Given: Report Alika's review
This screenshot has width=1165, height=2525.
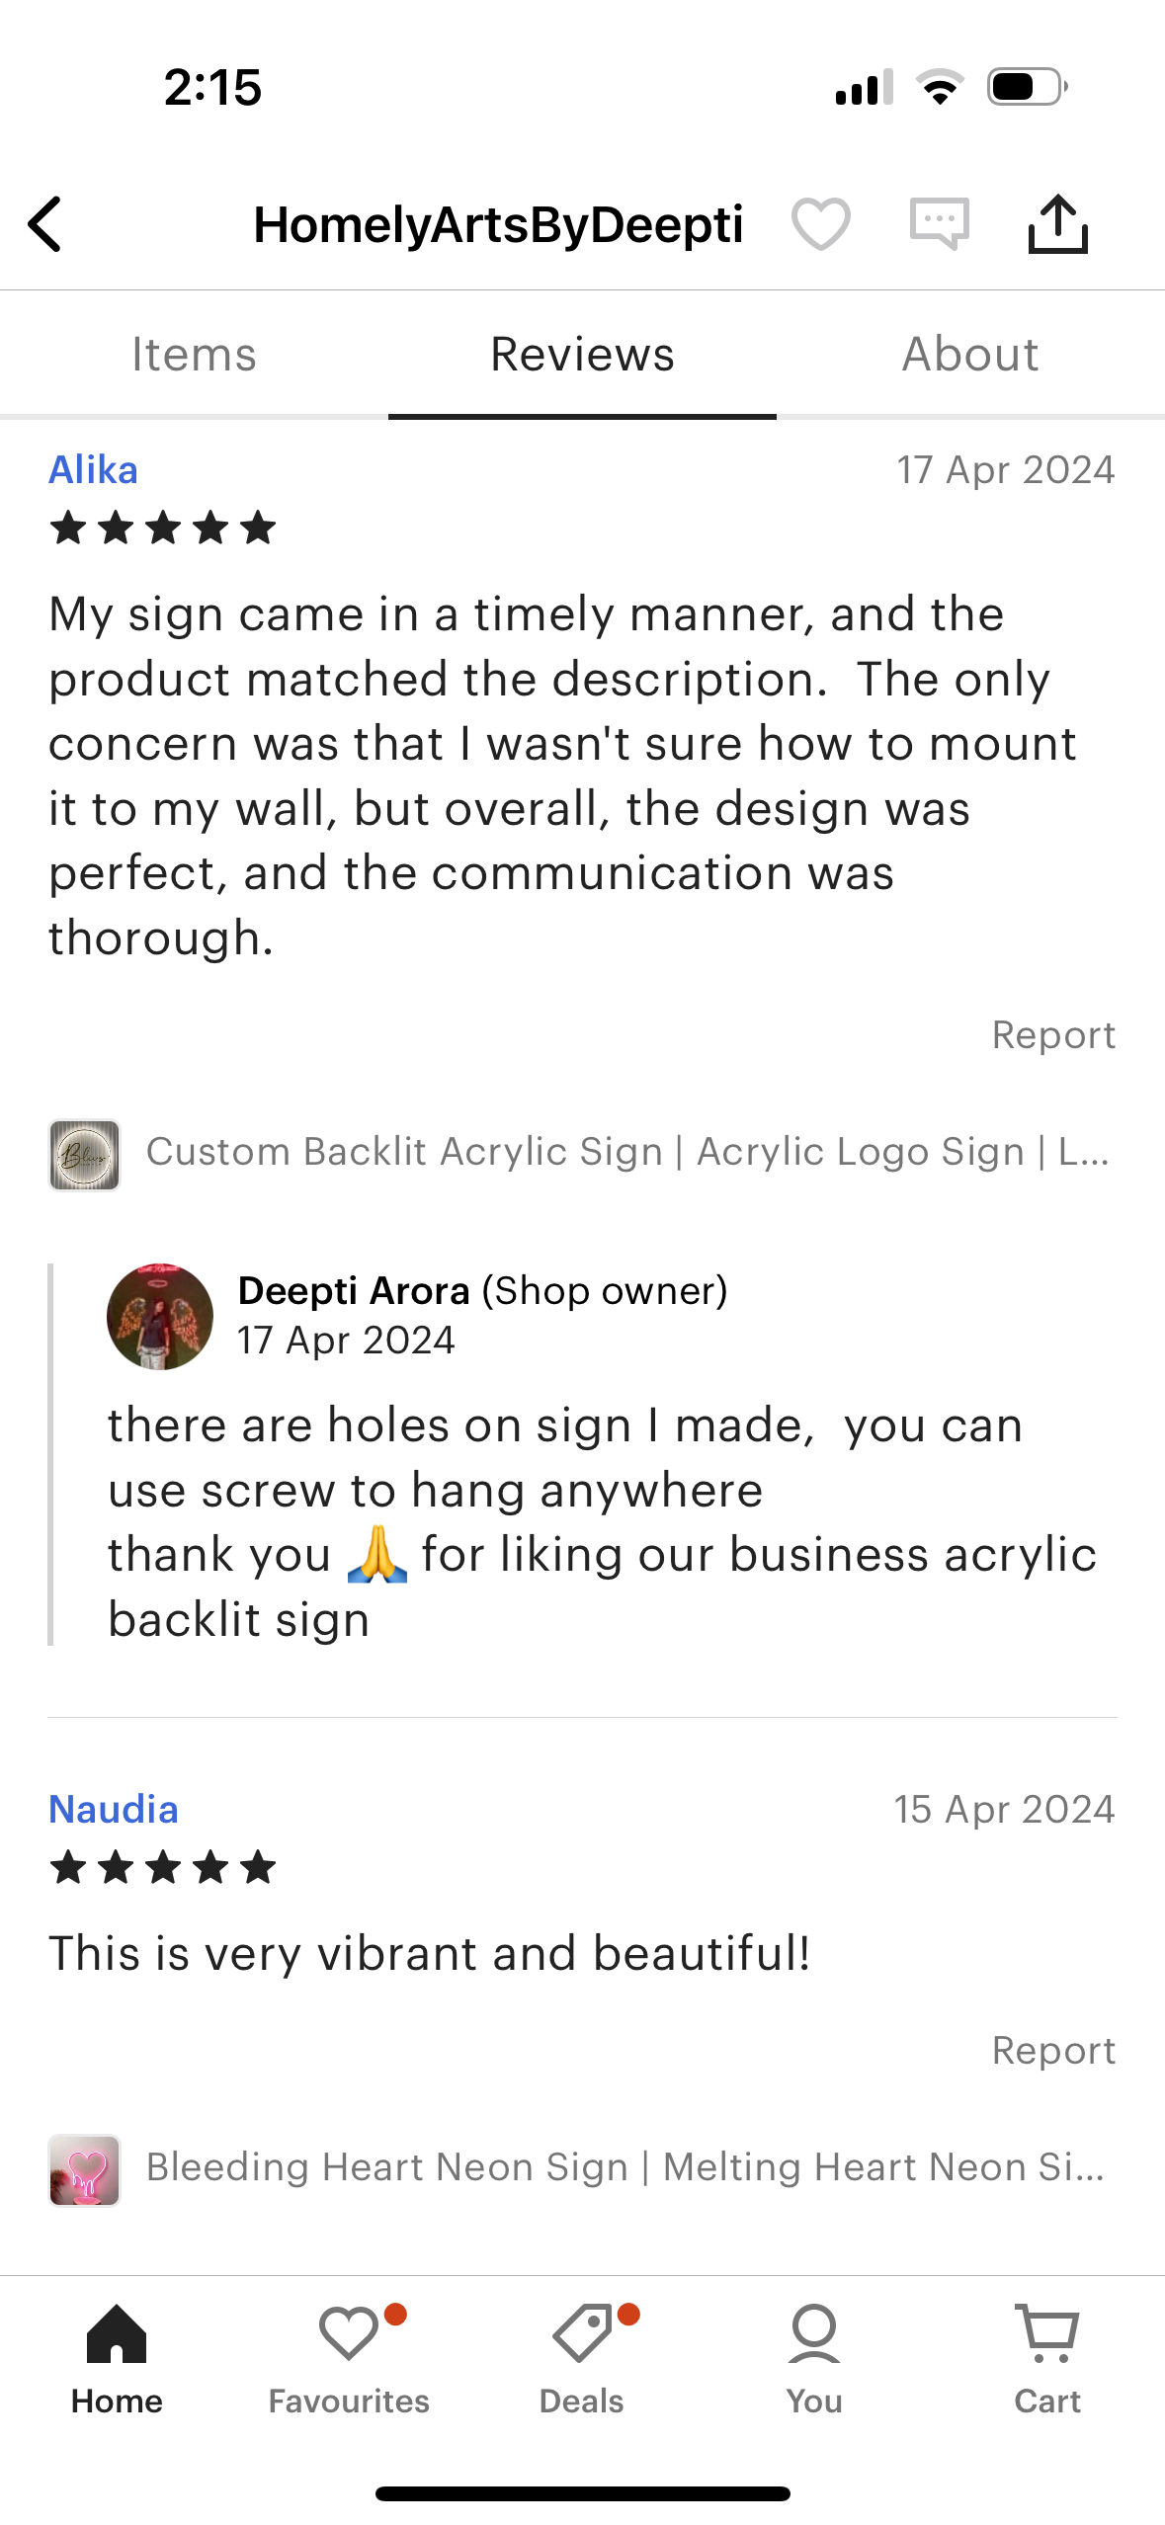Looking at the screenshot, I should 1053,1034.
